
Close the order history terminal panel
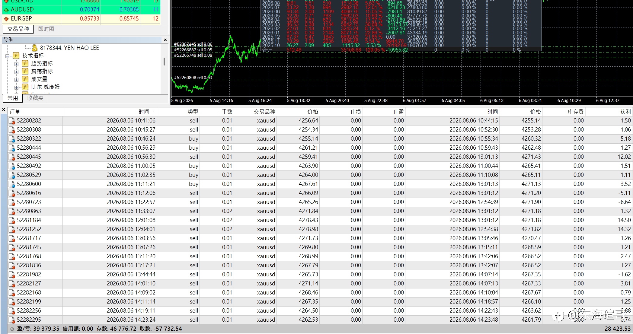[4, 110]
